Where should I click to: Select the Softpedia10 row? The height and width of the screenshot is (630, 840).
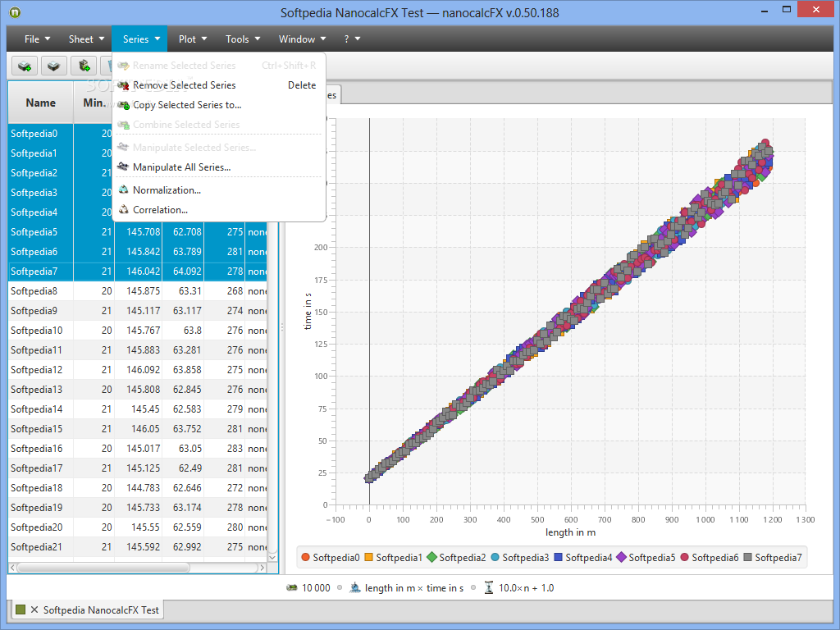click(x=138, y=331)
